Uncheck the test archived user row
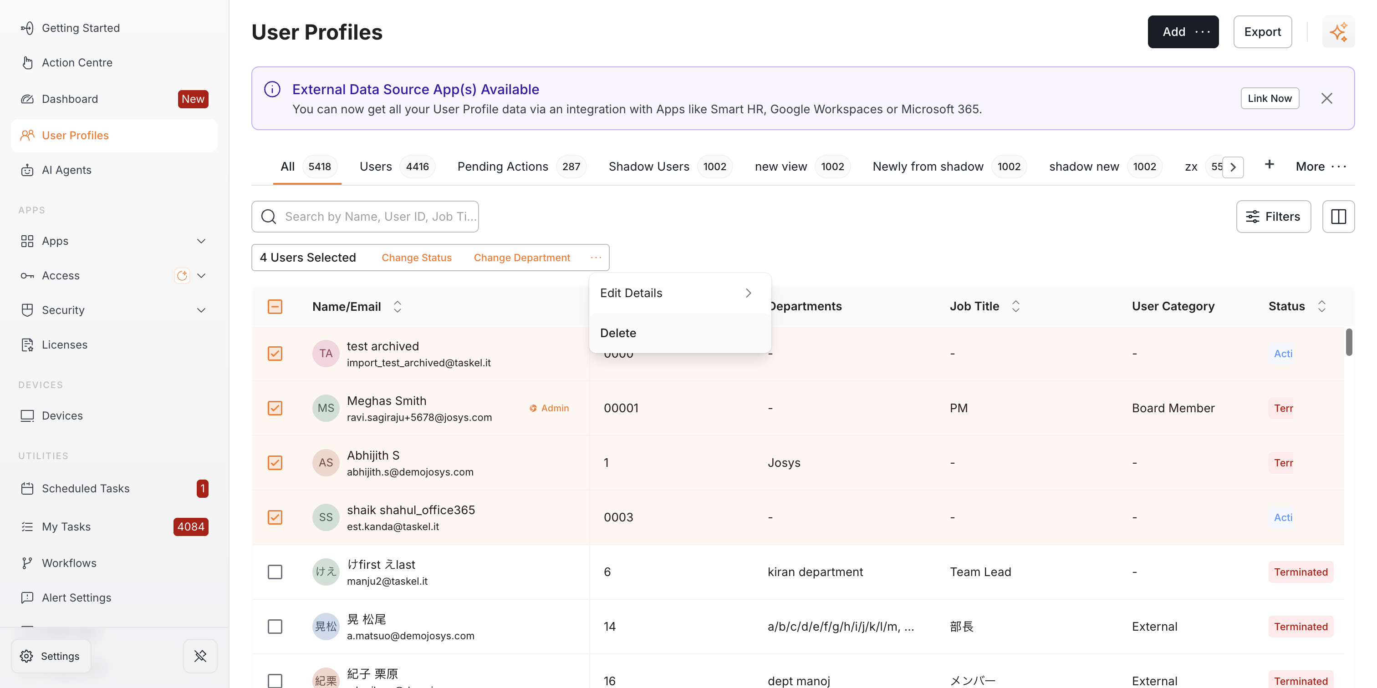This screenshot has width=1377, height=688. pos(275,354)
